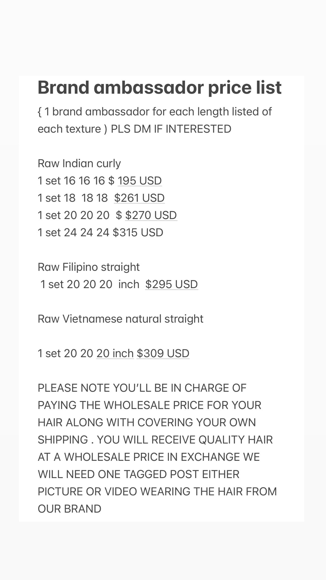Open the $261 USD price link

pyautogui.click(x=139, y=198)
